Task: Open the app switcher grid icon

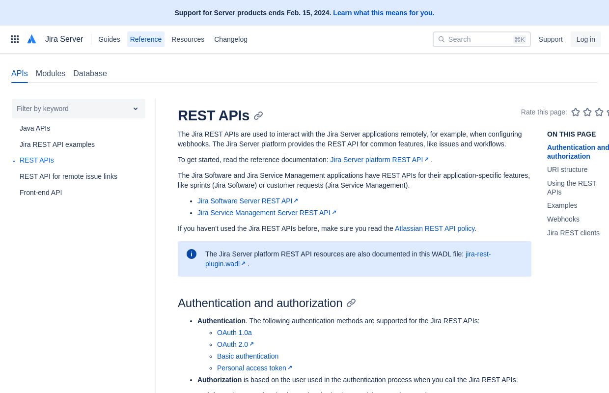Action: [15, 39]
